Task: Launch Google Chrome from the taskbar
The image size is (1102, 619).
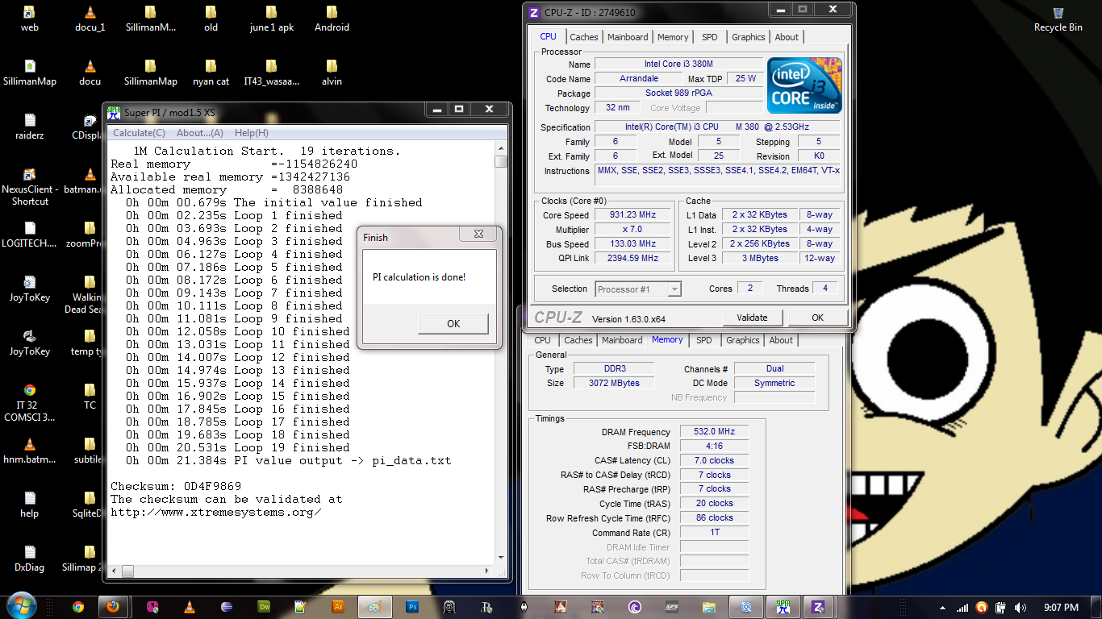Action: 77,607
